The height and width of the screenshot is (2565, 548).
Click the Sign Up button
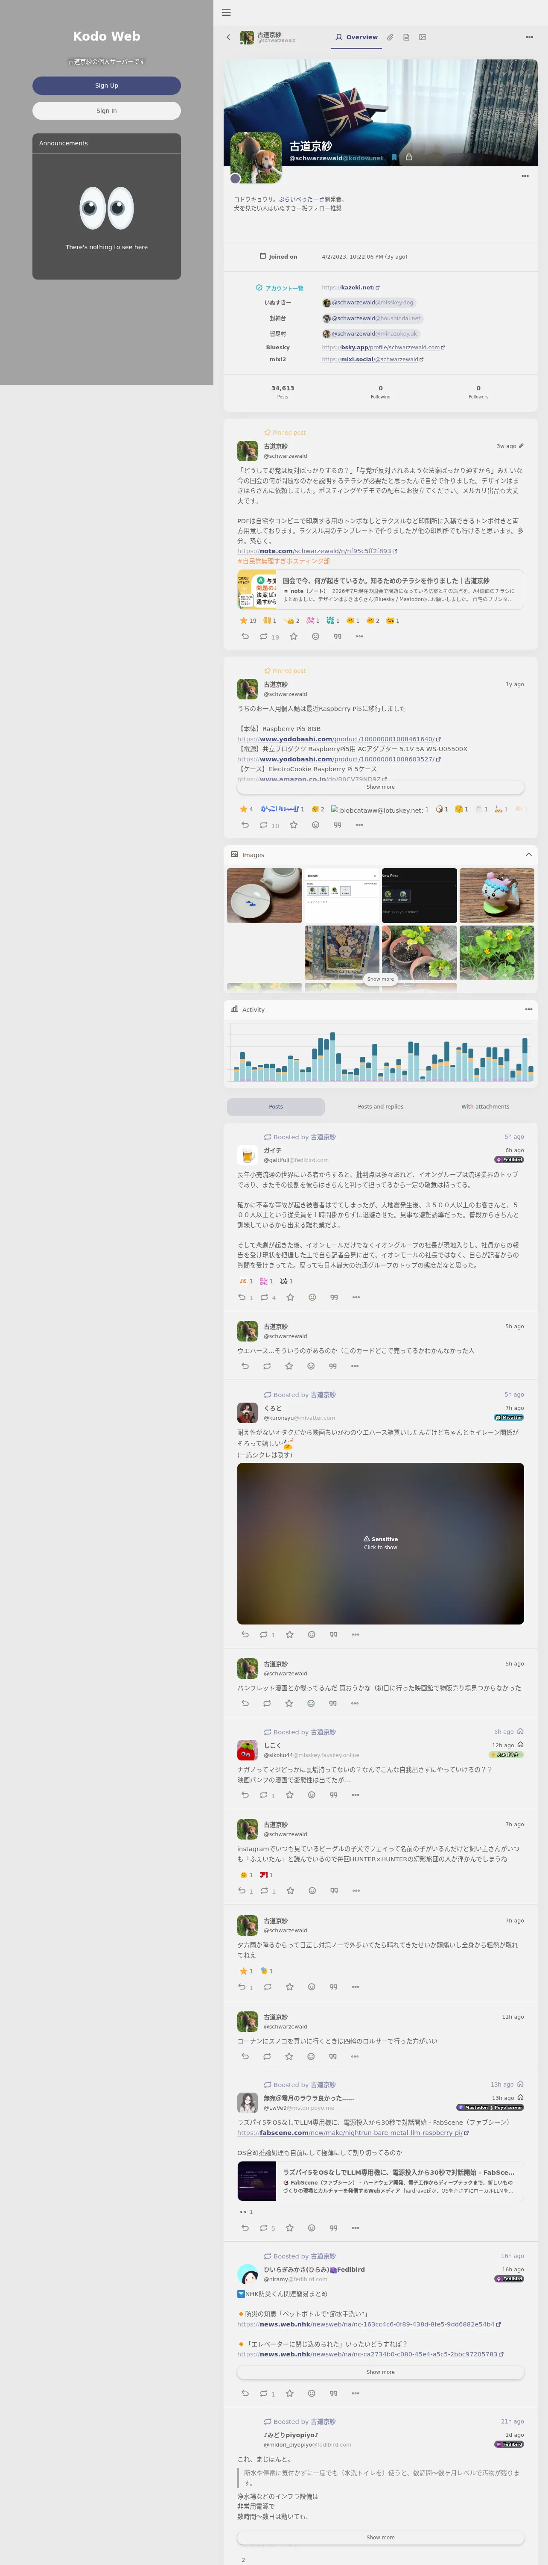click(x=106, y=85)
